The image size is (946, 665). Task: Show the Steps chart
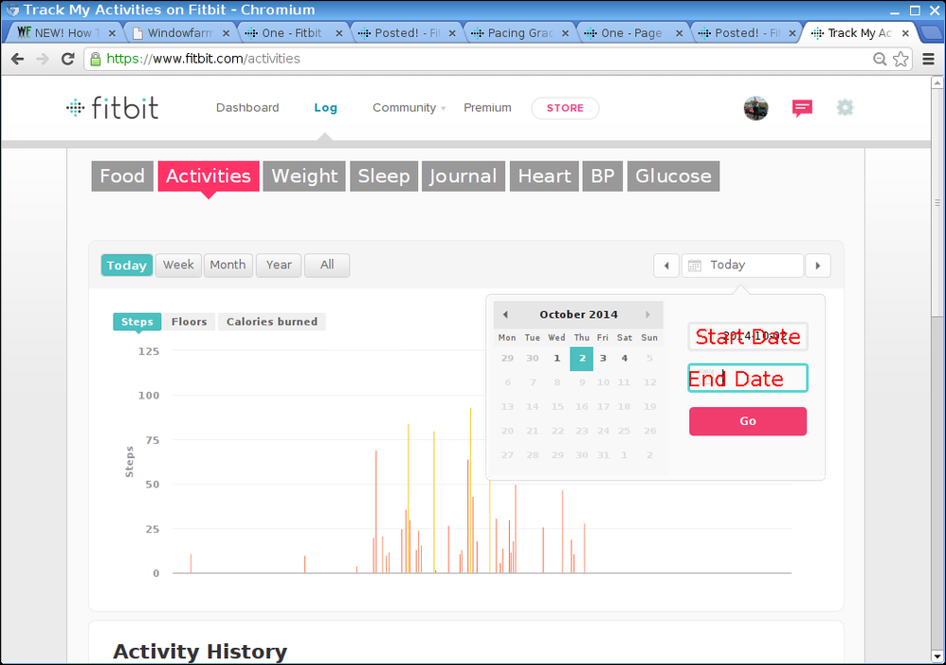[136, 322]
